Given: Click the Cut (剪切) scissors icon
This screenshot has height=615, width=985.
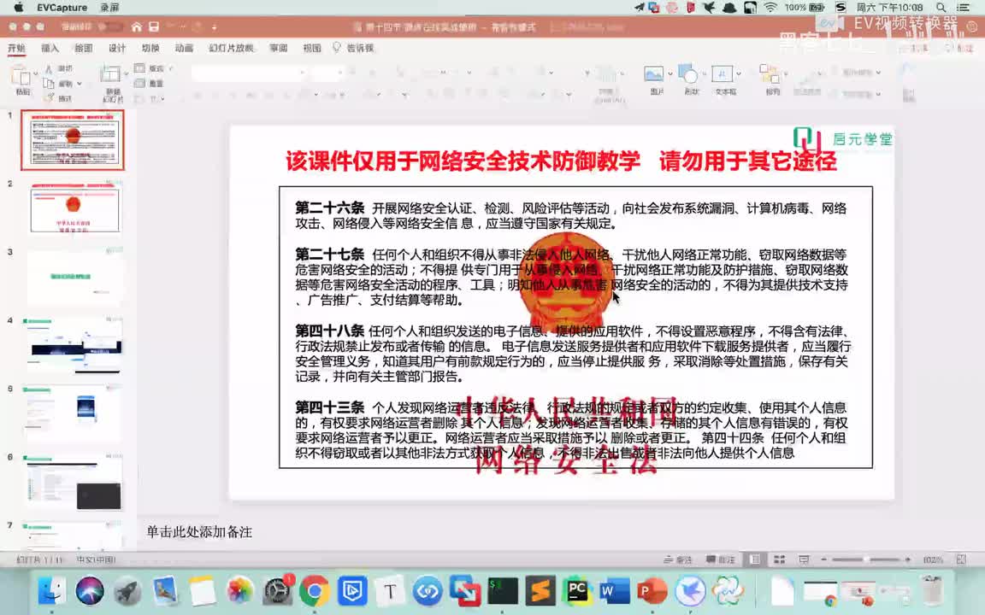Looking at the screenshot, I should pyautogui.click(x=49, y=68).
